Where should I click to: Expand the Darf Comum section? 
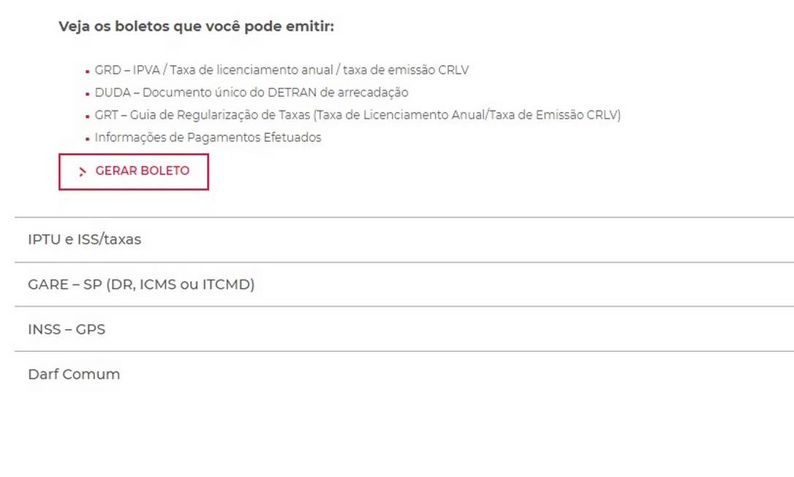(x=74, y=374)
